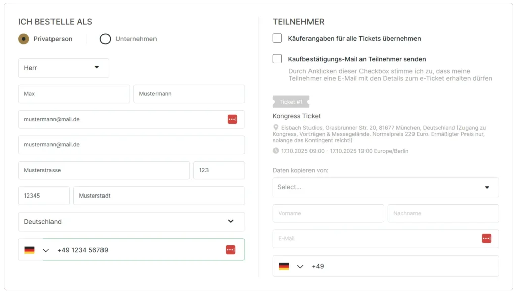Click the participant Vorname field
This screenshot has height=293, width=517.
pyautogui.click(x=328, y=213)
